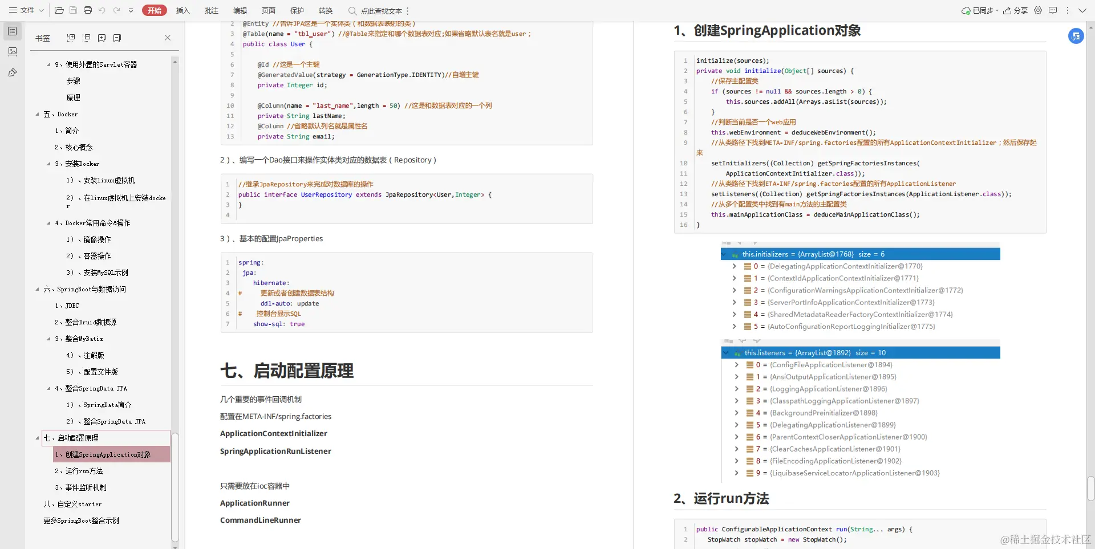The width and height of the screenshot is (1095, 549).
Task: Click the 分享 share button
Action: coord(1016,10)
